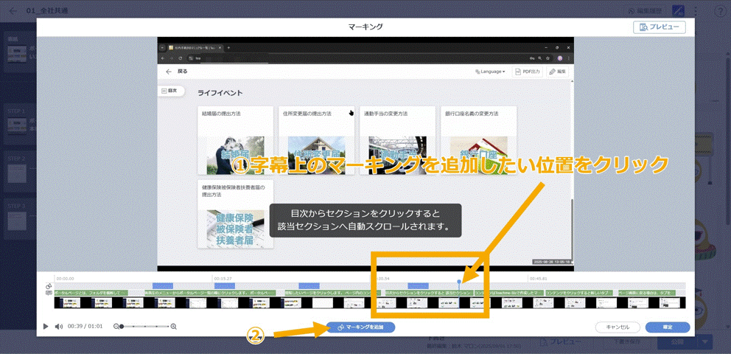The image size is (731, 354).
Task: Mute the video using the speaker icon
Action: click(59, 326)
